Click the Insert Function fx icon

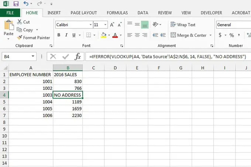click(x=78, y=57)
